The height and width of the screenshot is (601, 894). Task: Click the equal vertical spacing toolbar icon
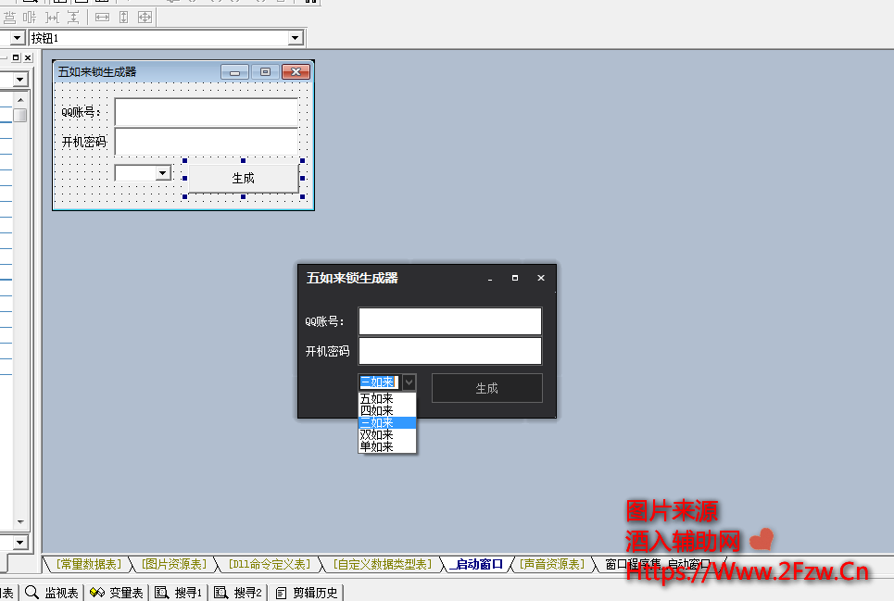point(72,17)
